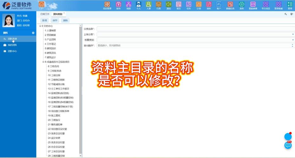Click the user profile photo
295x158 pixels.
click(9, 21)
